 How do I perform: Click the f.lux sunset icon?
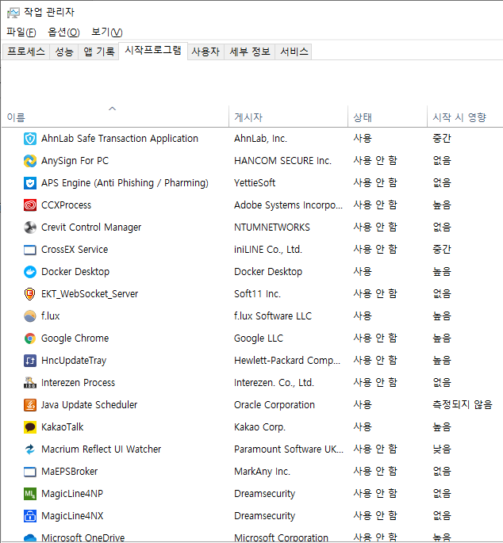click(30, 316)
